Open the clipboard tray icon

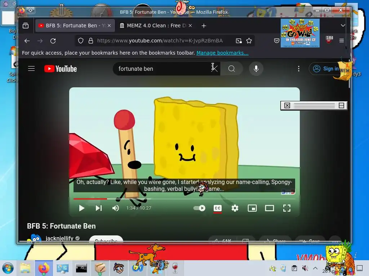[x=294, y=268]
